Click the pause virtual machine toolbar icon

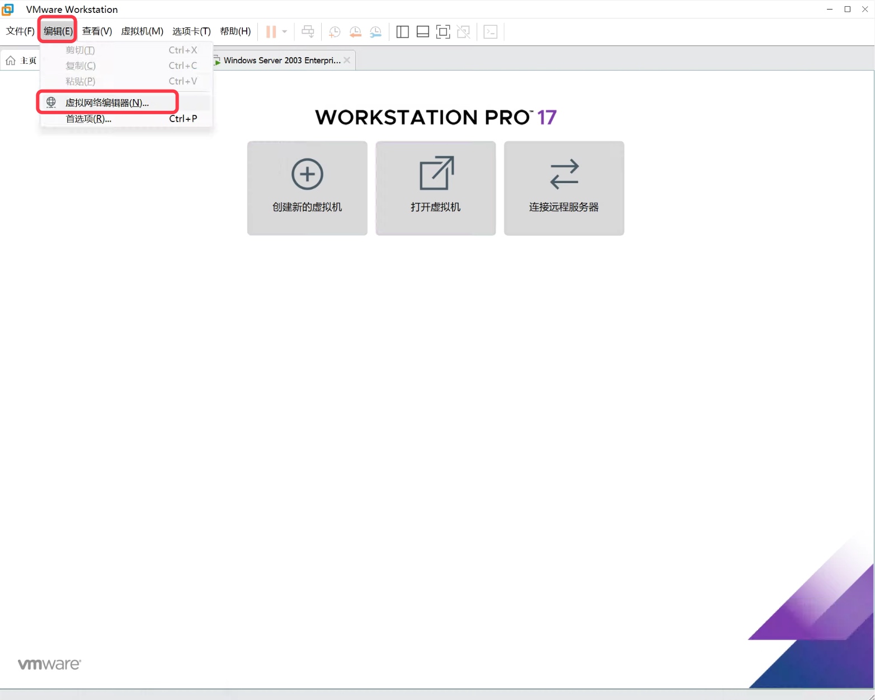271,32
